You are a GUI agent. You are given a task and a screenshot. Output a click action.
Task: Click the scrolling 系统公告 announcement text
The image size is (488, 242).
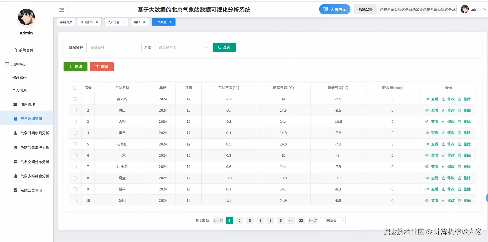pyautogui.click(x=418, y=9)
